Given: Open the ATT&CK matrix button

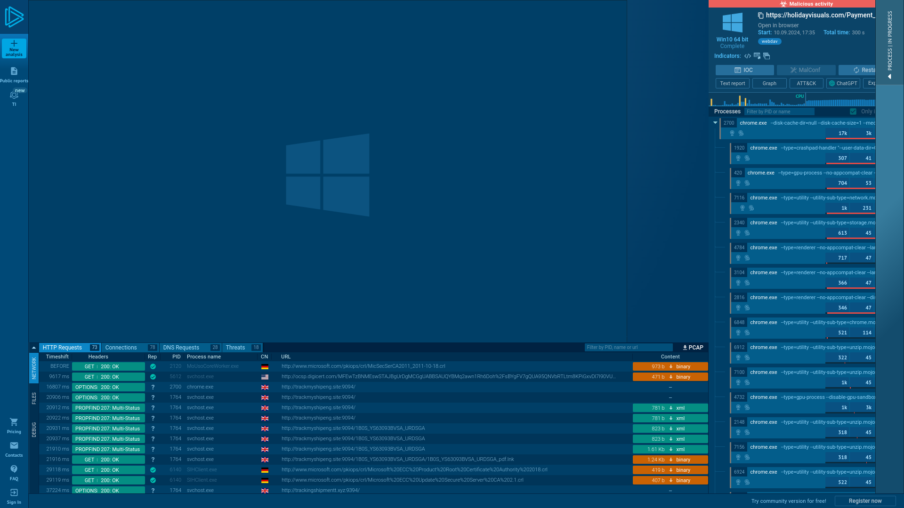Looking at the screenshot, I should click(x=806, y=83).
